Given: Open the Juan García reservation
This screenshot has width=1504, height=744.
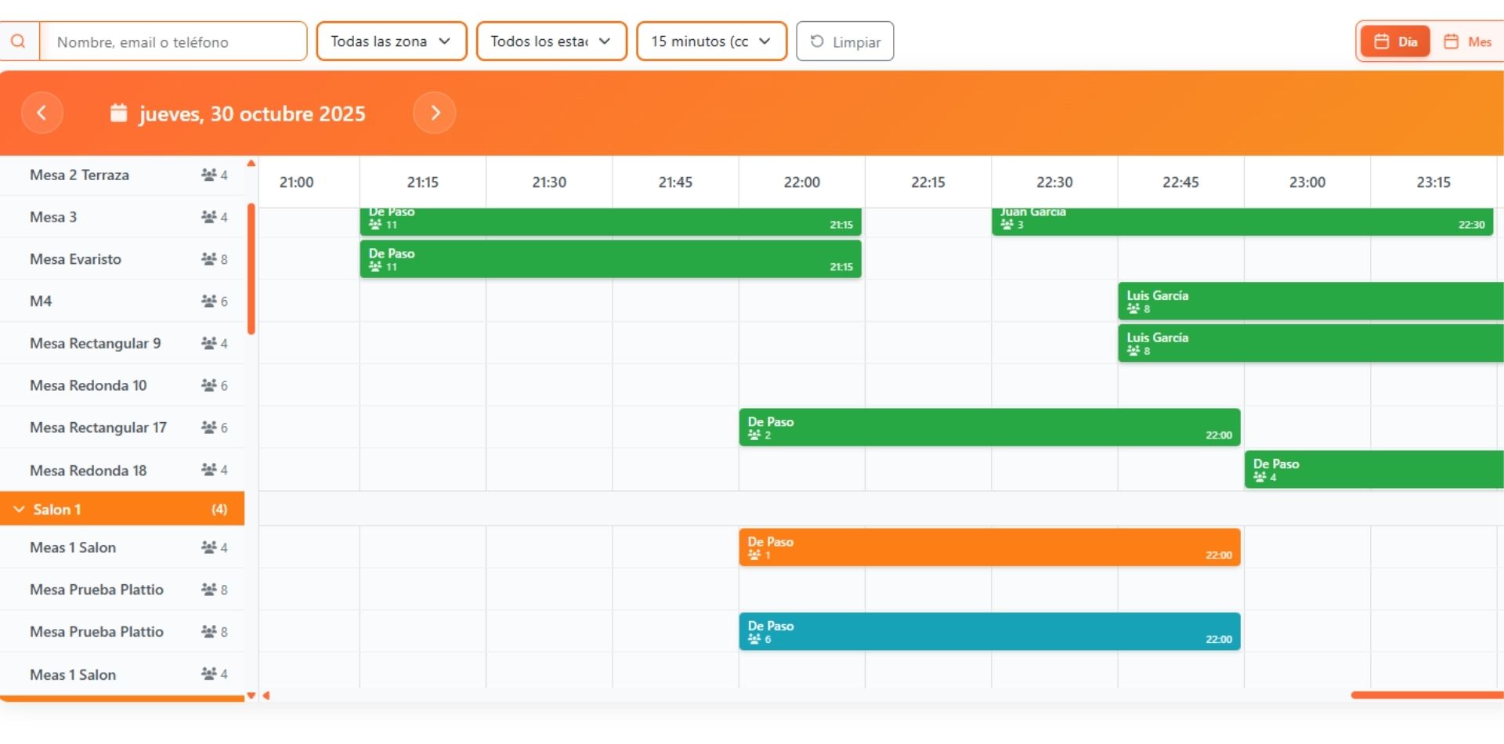Looking at the screenshot, I should point(1242,222).
